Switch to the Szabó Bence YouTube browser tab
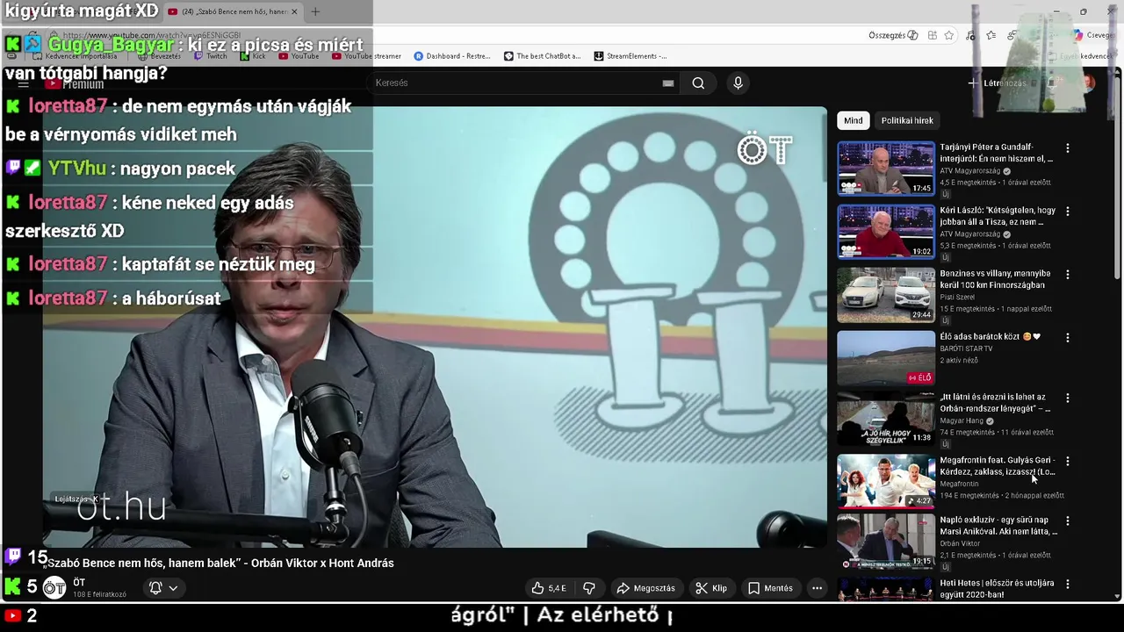 tap(233, 11)
